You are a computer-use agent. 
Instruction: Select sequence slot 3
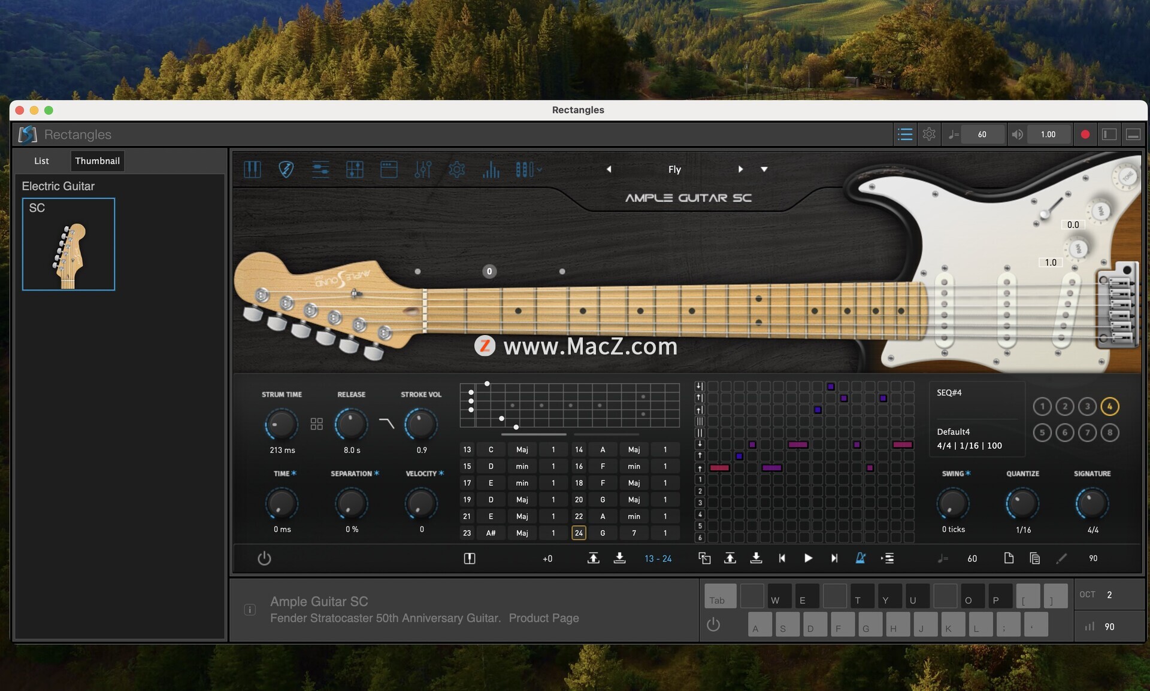pos(1088,406)
